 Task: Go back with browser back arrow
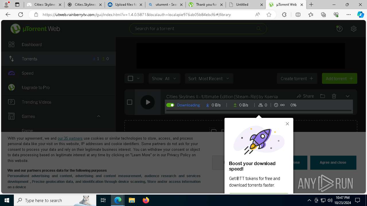(x=8, y=15)
